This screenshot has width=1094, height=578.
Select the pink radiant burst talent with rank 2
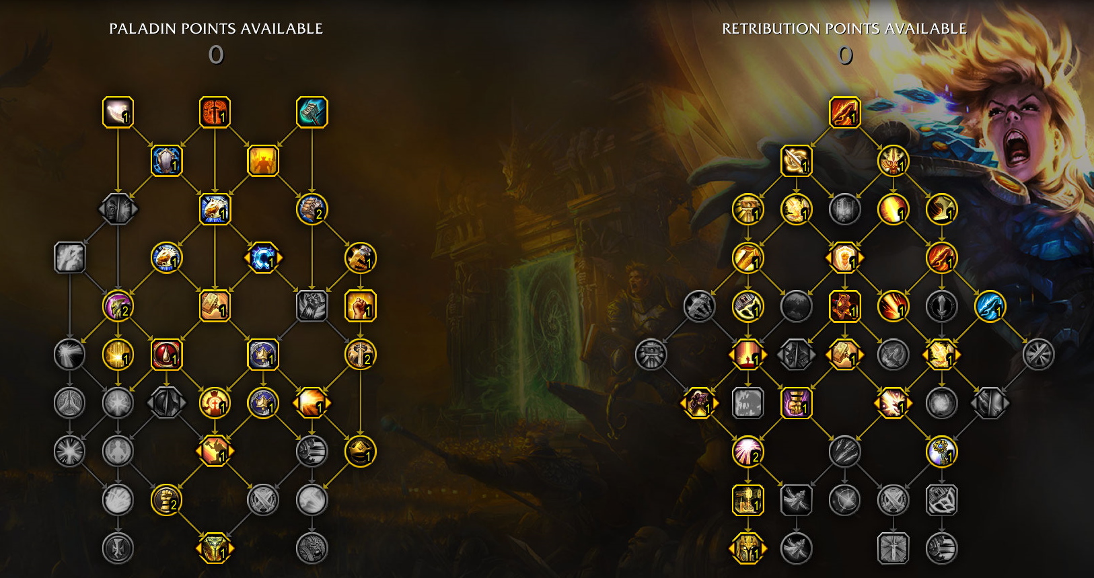point(747,451)
